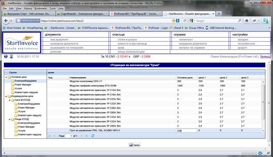Open ревизия menu link
This screenshot has height=157, width=273.
[x=56, y=52]
